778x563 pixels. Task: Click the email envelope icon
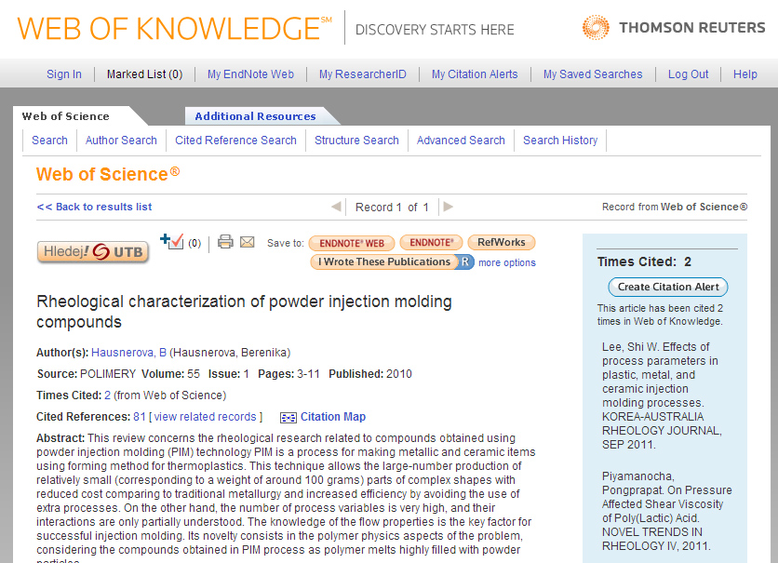tap(247, 242)
